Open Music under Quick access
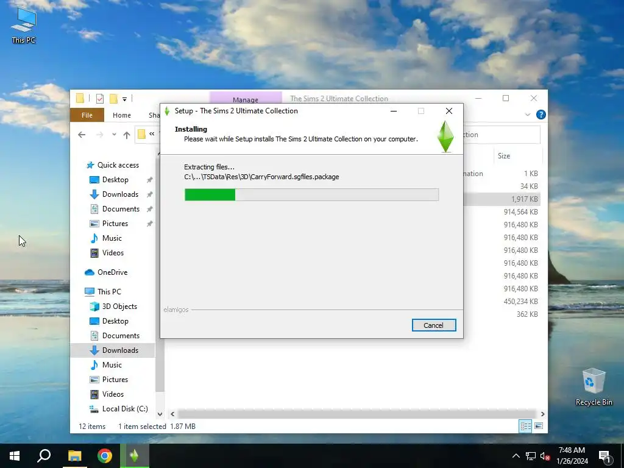624x468 pixels. (x=106, y=238)
